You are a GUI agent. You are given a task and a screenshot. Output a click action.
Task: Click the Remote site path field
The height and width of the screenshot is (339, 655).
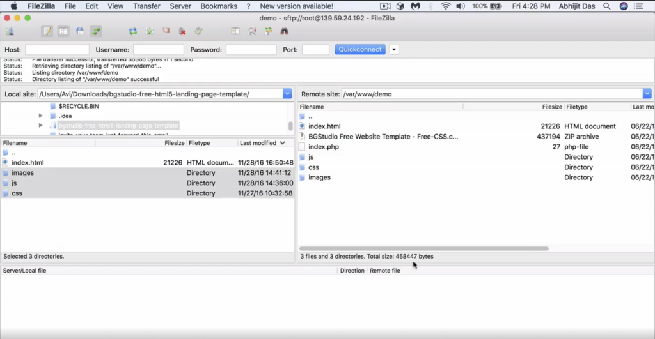click(x=492, y=94)
